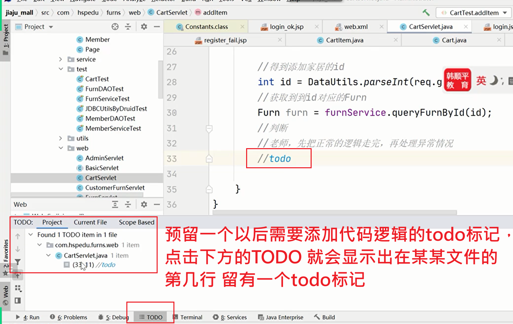Expand the service folder
This screenshot has width=513, height=324.
pos(61,59)
